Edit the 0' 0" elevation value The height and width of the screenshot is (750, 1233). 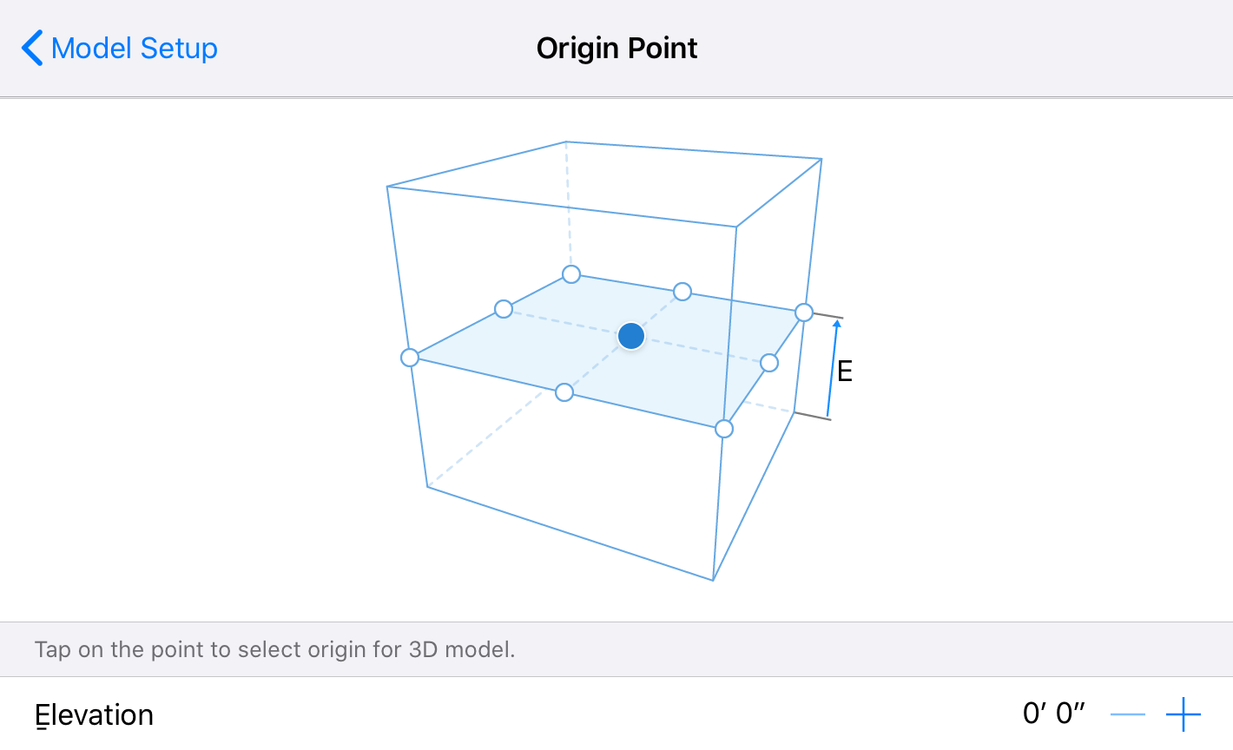point(1052,710)
